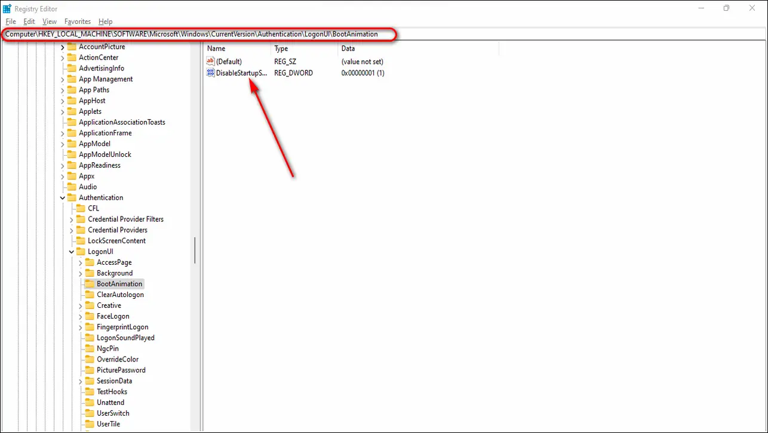Screen dimensions: 768x433
Task: Select the ClearAutologon key
Action: [x=120, y=295]
